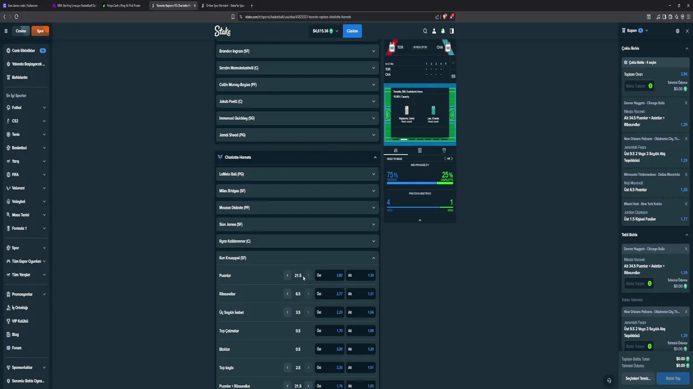This screenshot has height=389, width=693.
Task: Collapse the Tekli Bahis section
Action: (687, 235)
